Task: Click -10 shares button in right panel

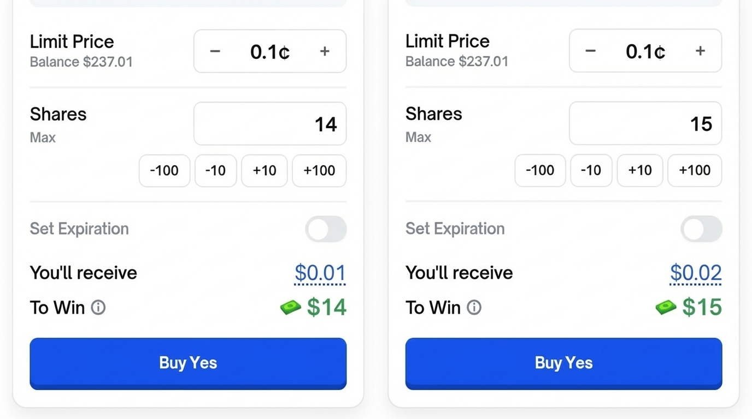Action: 591,171
